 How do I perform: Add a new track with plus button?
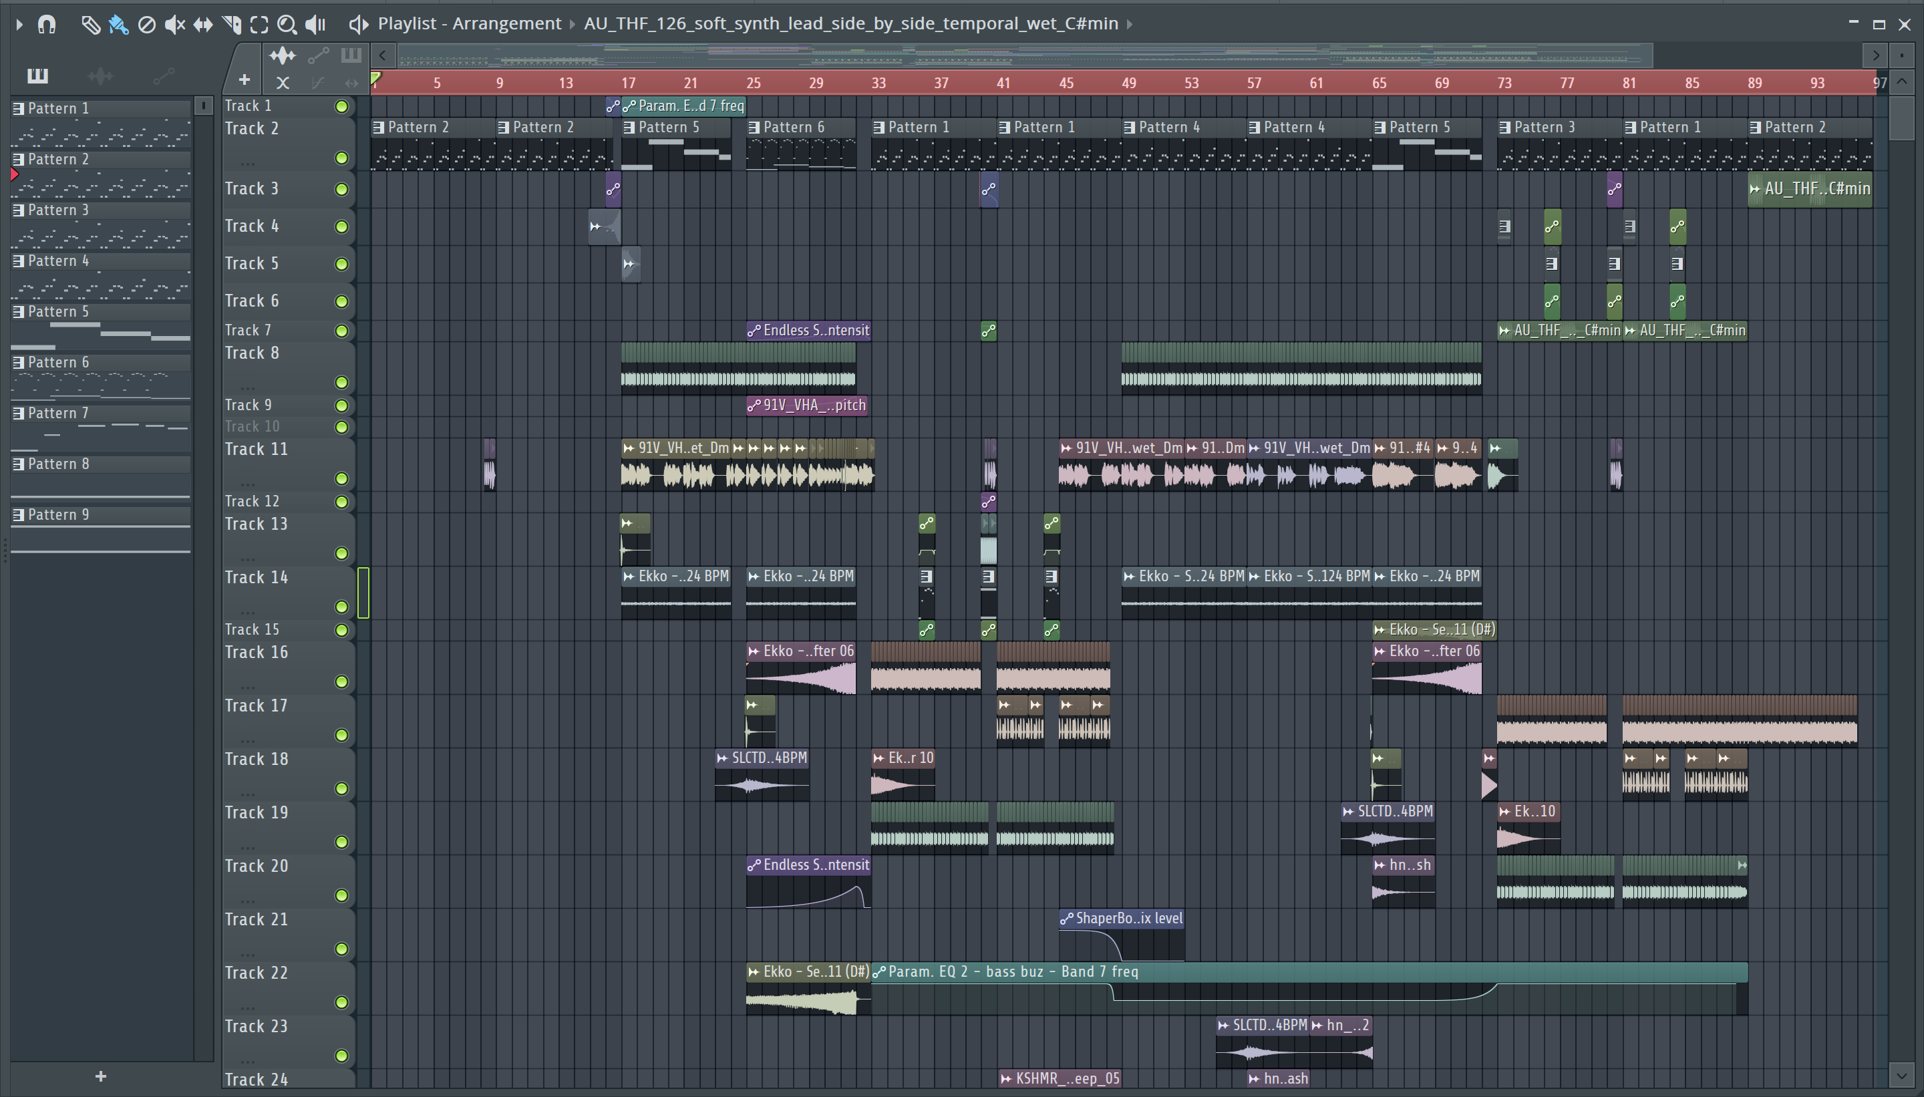tap(244, 80)
